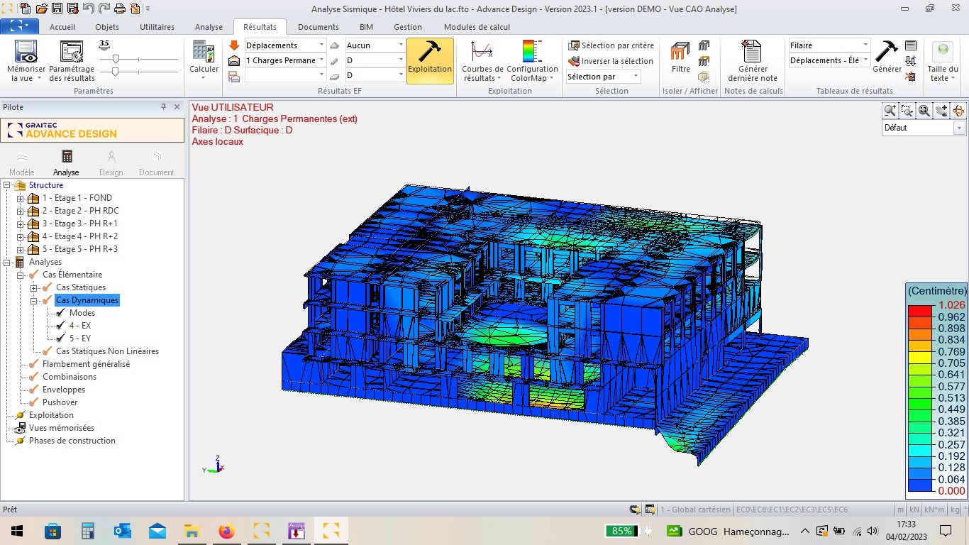Switch to the Modules de calcul tab
The height and width of the screenshot is (545, 969).
point(477,27)
